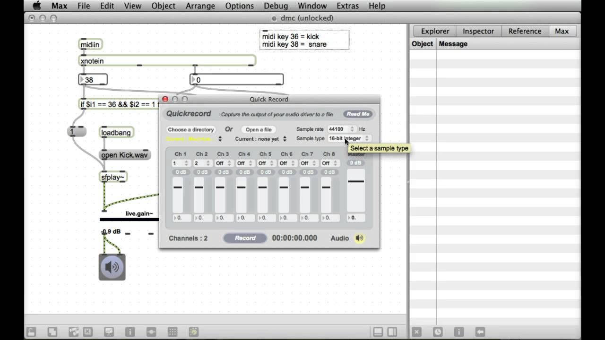
Task: Click the 'open Kick.wav' message box
Action: pyautogui.click(x=125, y=155)
